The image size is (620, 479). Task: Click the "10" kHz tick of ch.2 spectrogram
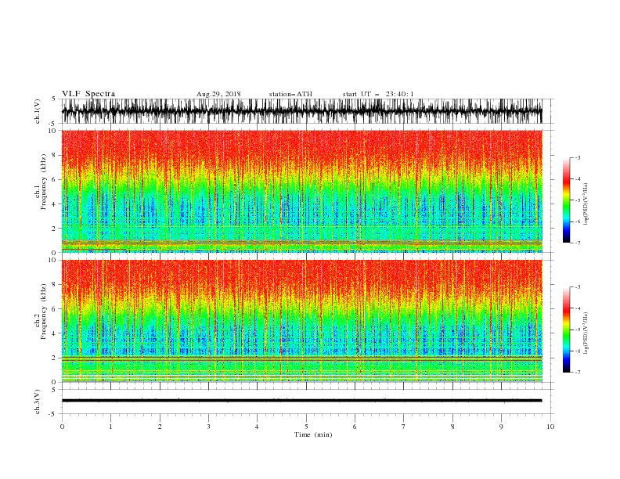[52, 260]
